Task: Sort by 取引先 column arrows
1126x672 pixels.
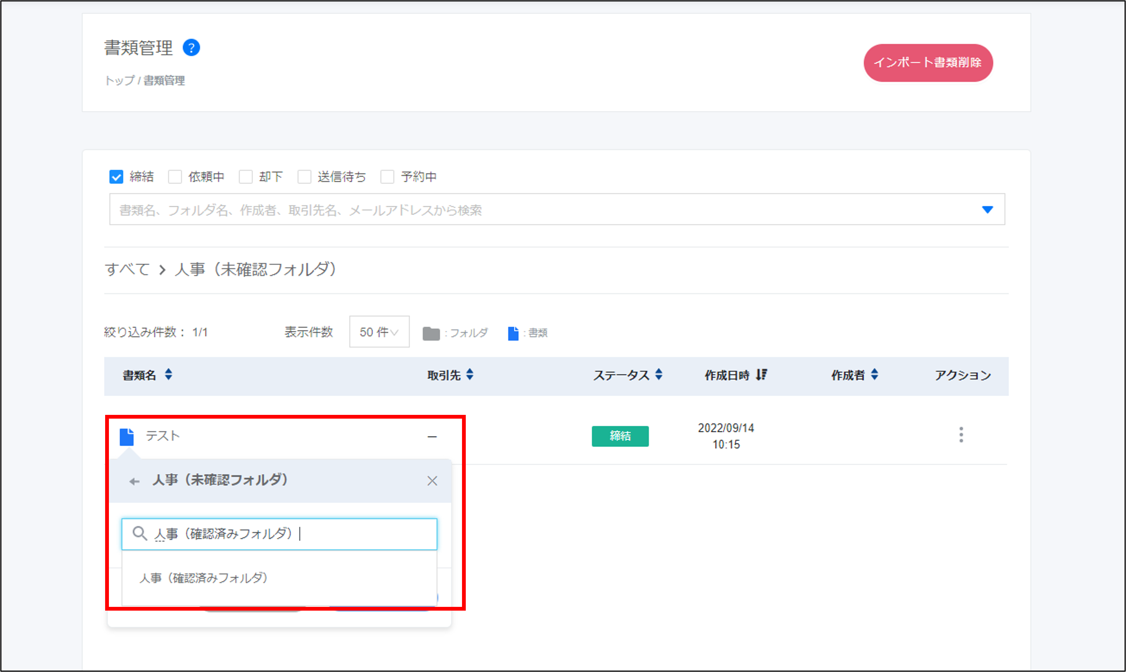Action: point(470,375)
